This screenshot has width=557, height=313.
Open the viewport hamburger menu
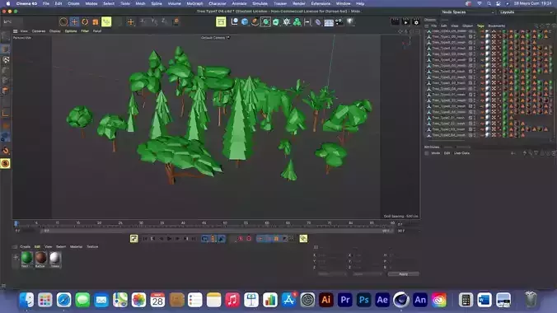point(16,31)
